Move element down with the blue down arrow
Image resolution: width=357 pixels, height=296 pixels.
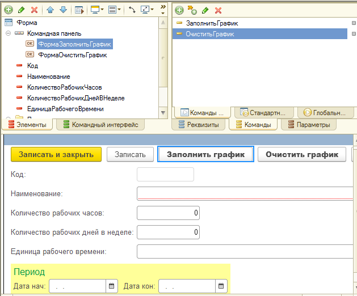tap(62, 10)
